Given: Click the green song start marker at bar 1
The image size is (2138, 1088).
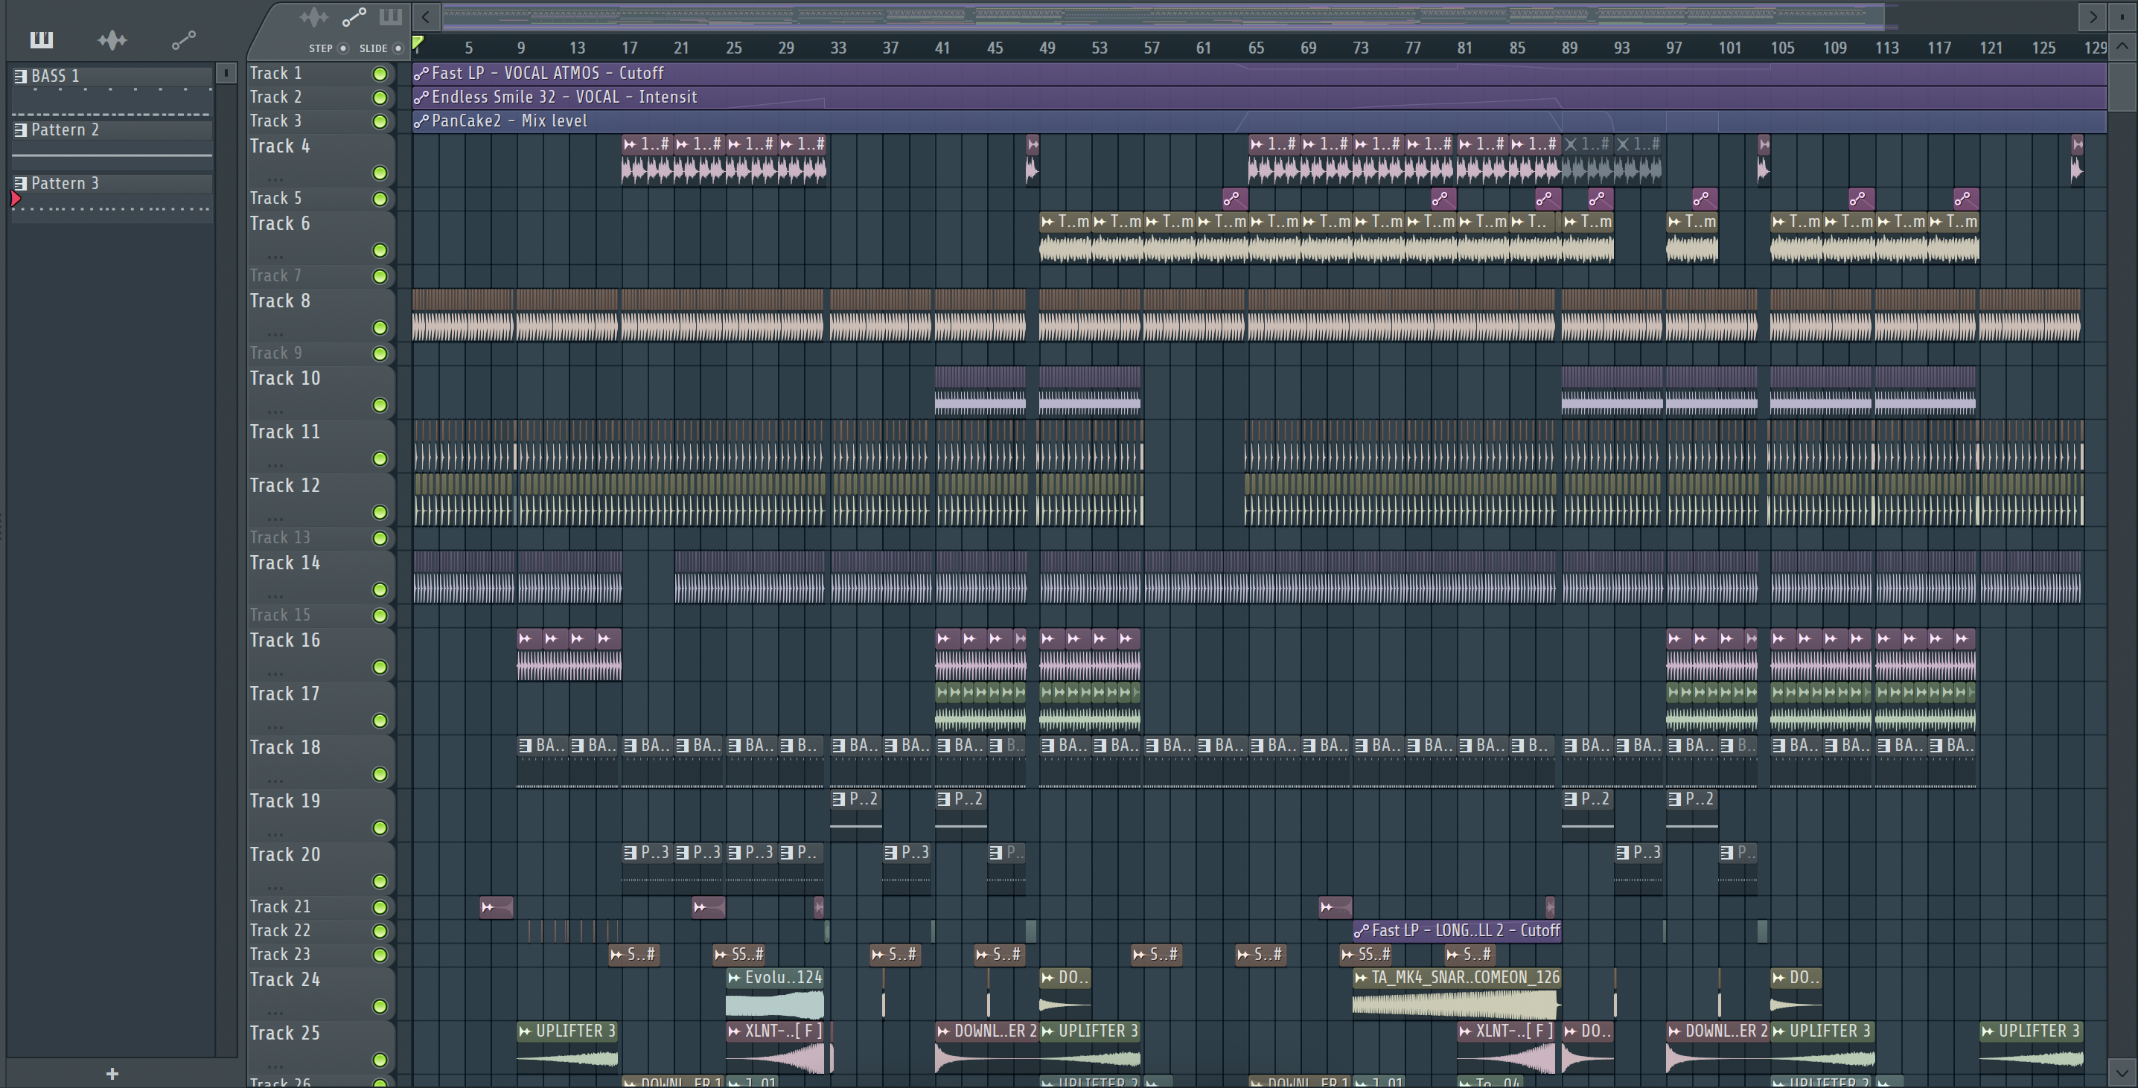Looking at the screenshot, I should click(418, 43).
